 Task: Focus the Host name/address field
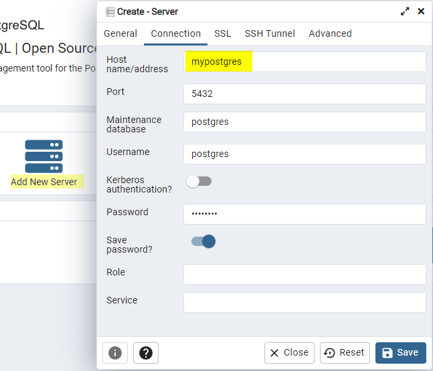point(305,62)
